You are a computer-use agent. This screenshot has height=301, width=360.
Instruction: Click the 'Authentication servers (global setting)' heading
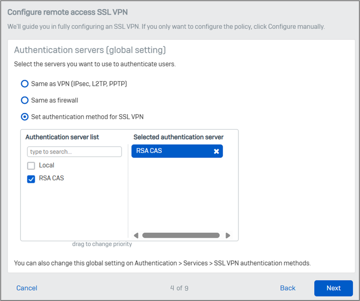pos(90,50)
